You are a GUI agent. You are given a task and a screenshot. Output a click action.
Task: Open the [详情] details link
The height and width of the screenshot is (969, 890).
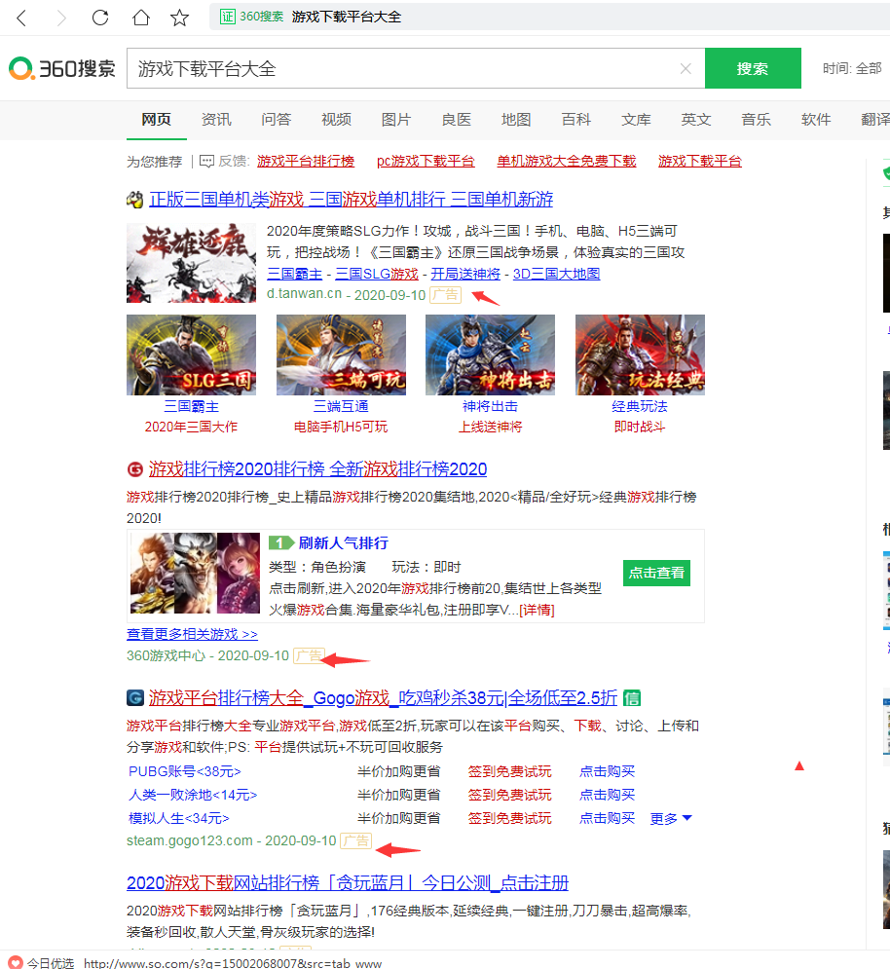click(x=537, y=610)
